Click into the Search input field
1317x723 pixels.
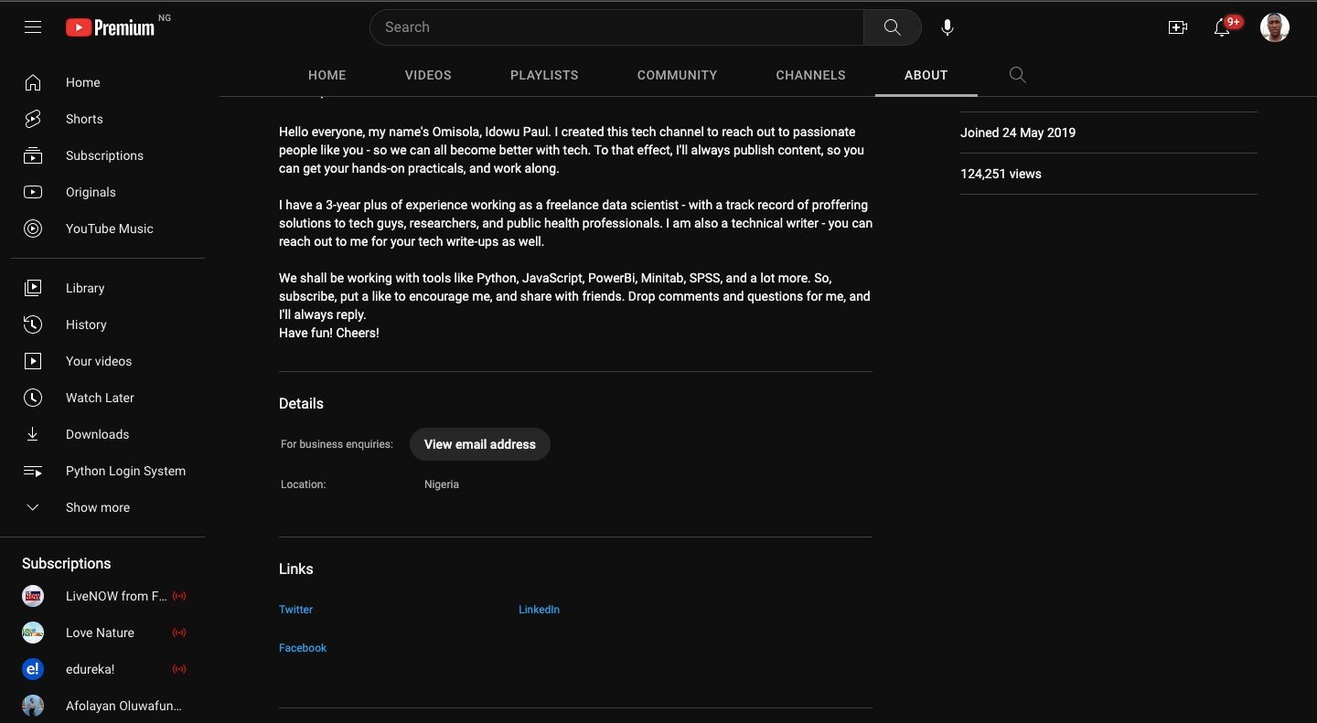617,27
